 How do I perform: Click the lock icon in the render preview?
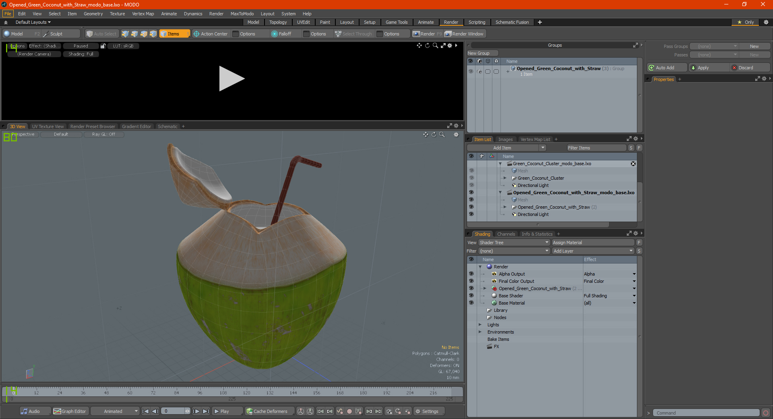(x=103, y=46)
